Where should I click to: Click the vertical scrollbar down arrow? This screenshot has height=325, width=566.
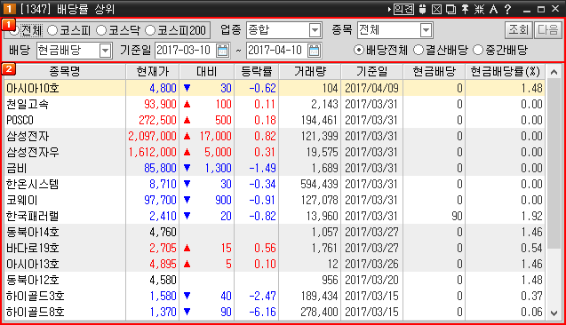554,313
